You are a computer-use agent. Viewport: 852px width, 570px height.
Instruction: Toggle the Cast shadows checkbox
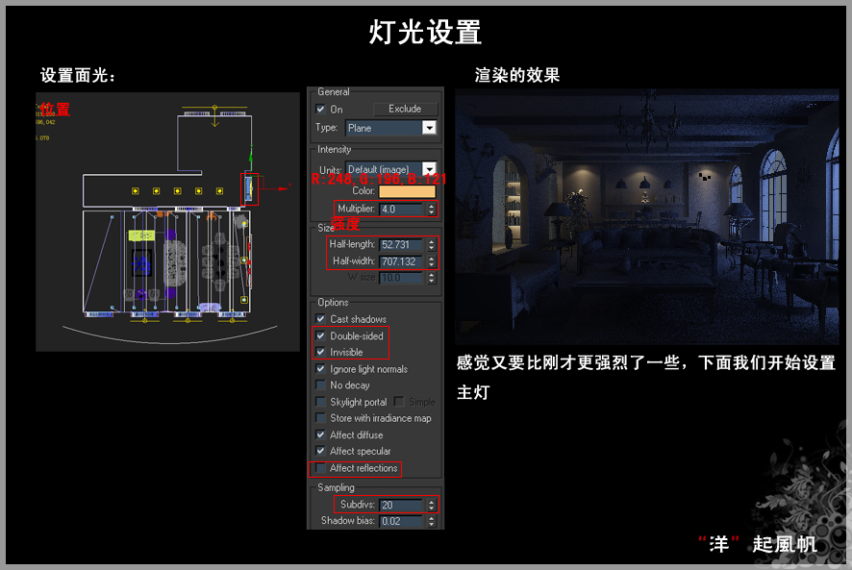320,319
